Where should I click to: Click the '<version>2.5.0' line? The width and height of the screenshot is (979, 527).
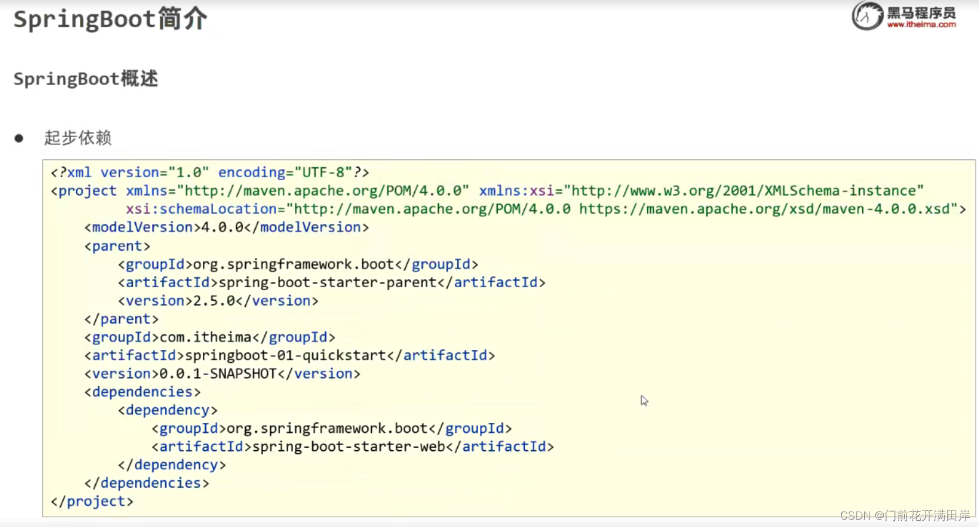coord(218,301)
